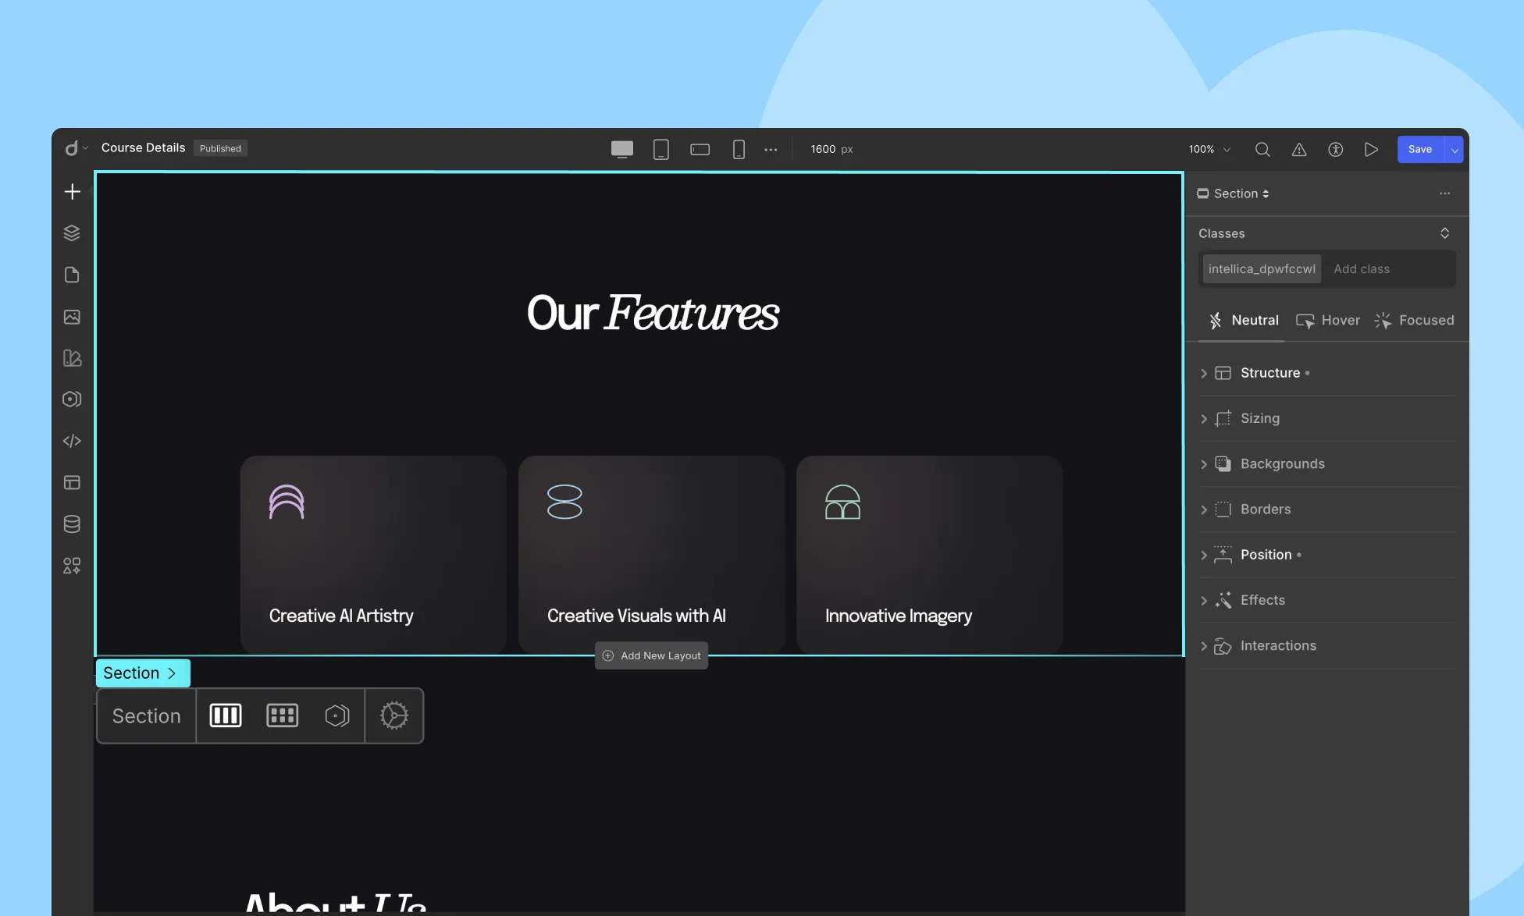Open the app logo menu
This screenshot has height=916, width=1524.
(76, 148)
